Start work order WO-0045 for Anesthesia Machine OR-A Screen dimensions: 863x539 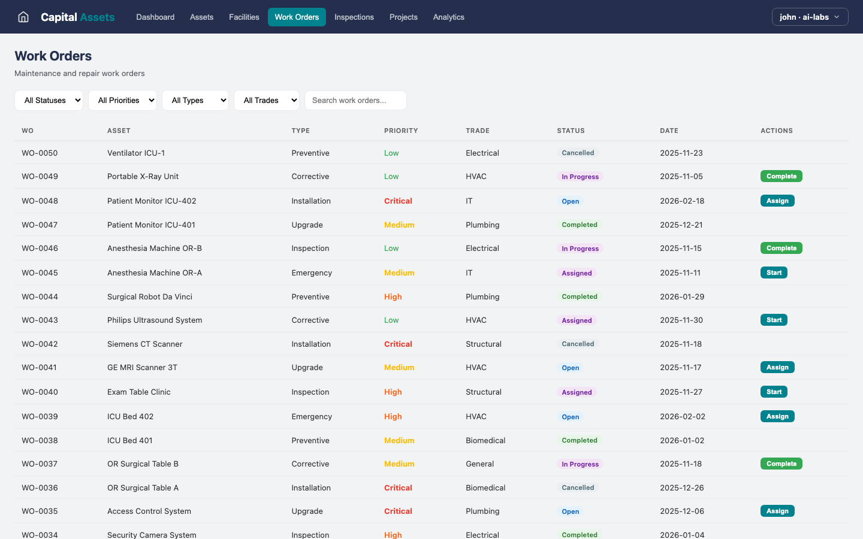774,272
